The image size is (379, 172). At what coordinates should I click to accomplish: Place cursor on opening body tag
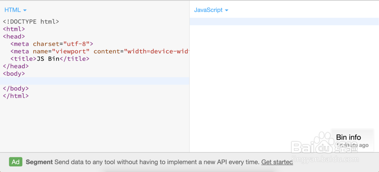pos(14,74)
